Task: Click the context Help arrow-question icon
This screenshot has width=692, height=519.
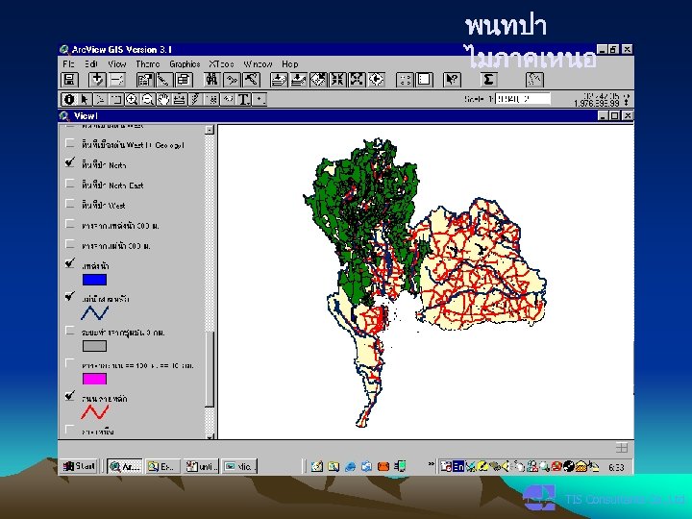Action: coord(452,80)
